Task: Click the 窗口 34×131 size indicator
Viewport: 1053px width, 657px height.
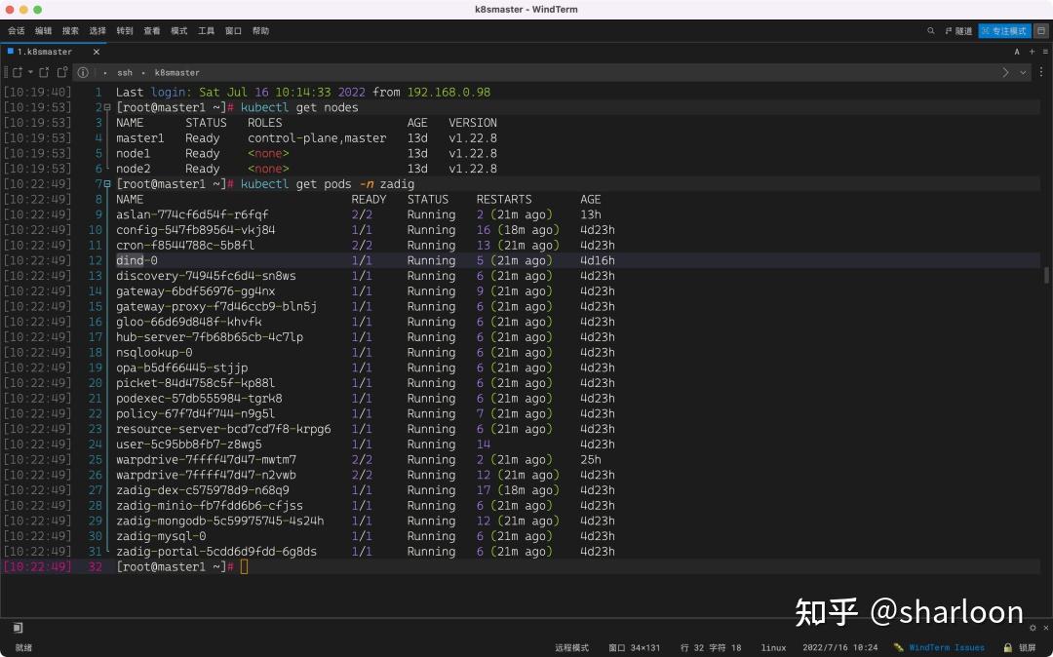Action: (x=632, y=647)
